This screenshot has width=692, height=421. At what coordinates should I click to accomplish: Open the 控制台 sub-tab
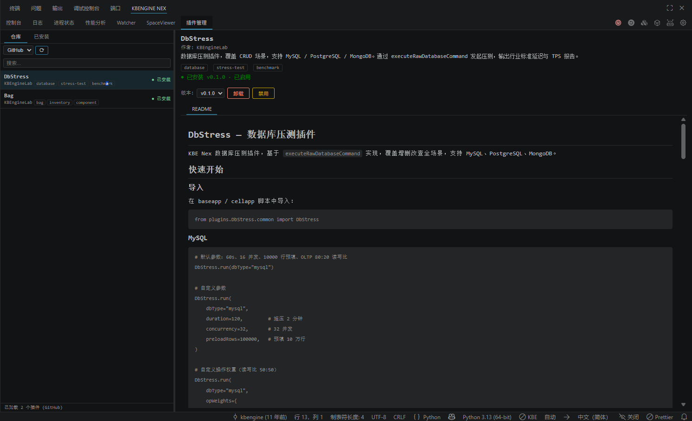13,23
